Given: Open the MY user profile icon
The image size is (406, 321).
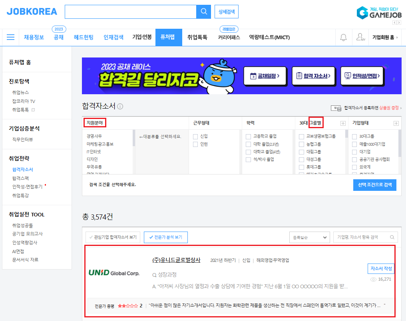Looking at the screenshot, I should (x=360, y=37).
